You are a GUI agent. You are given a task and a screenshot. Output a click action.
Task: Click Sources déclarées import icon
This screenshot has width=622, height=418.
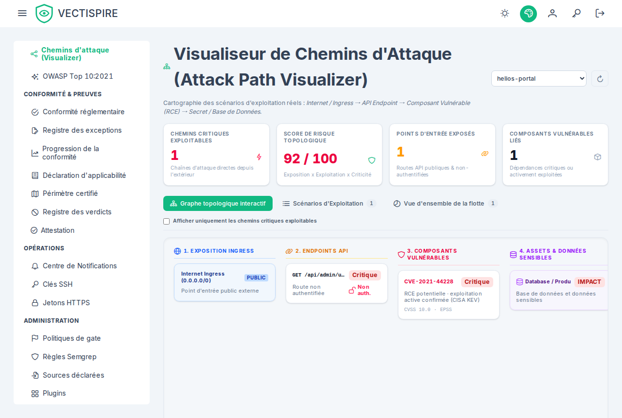click(x=35, y=375)
